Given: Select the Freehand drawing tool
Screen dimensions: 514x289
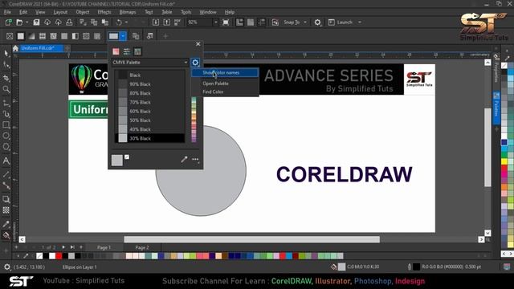Looking at the screenshot, I should point(6,103).
